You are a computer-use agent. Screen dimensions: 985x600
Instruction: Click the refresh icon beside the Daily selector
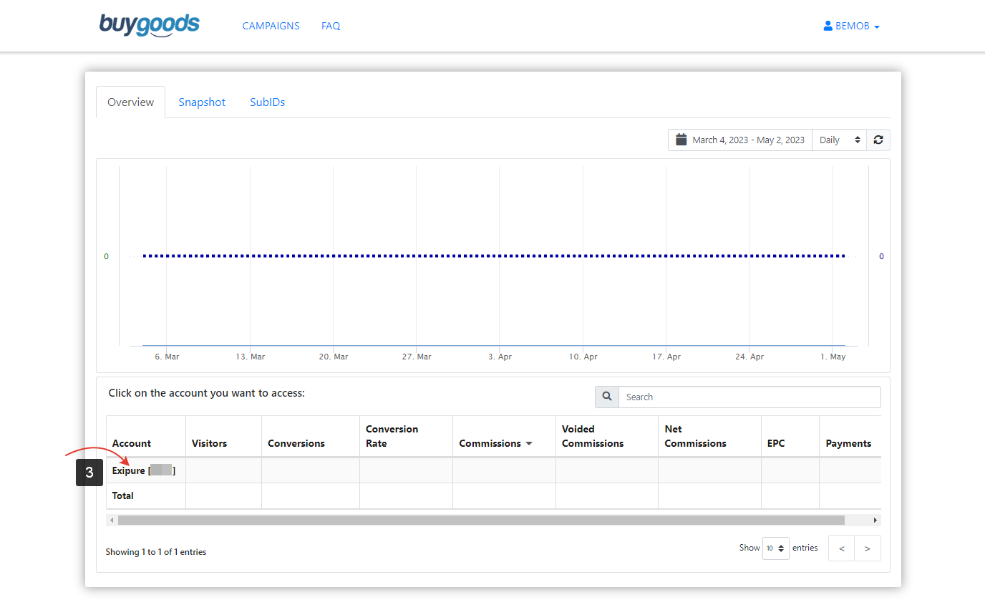tap(878, 140)
